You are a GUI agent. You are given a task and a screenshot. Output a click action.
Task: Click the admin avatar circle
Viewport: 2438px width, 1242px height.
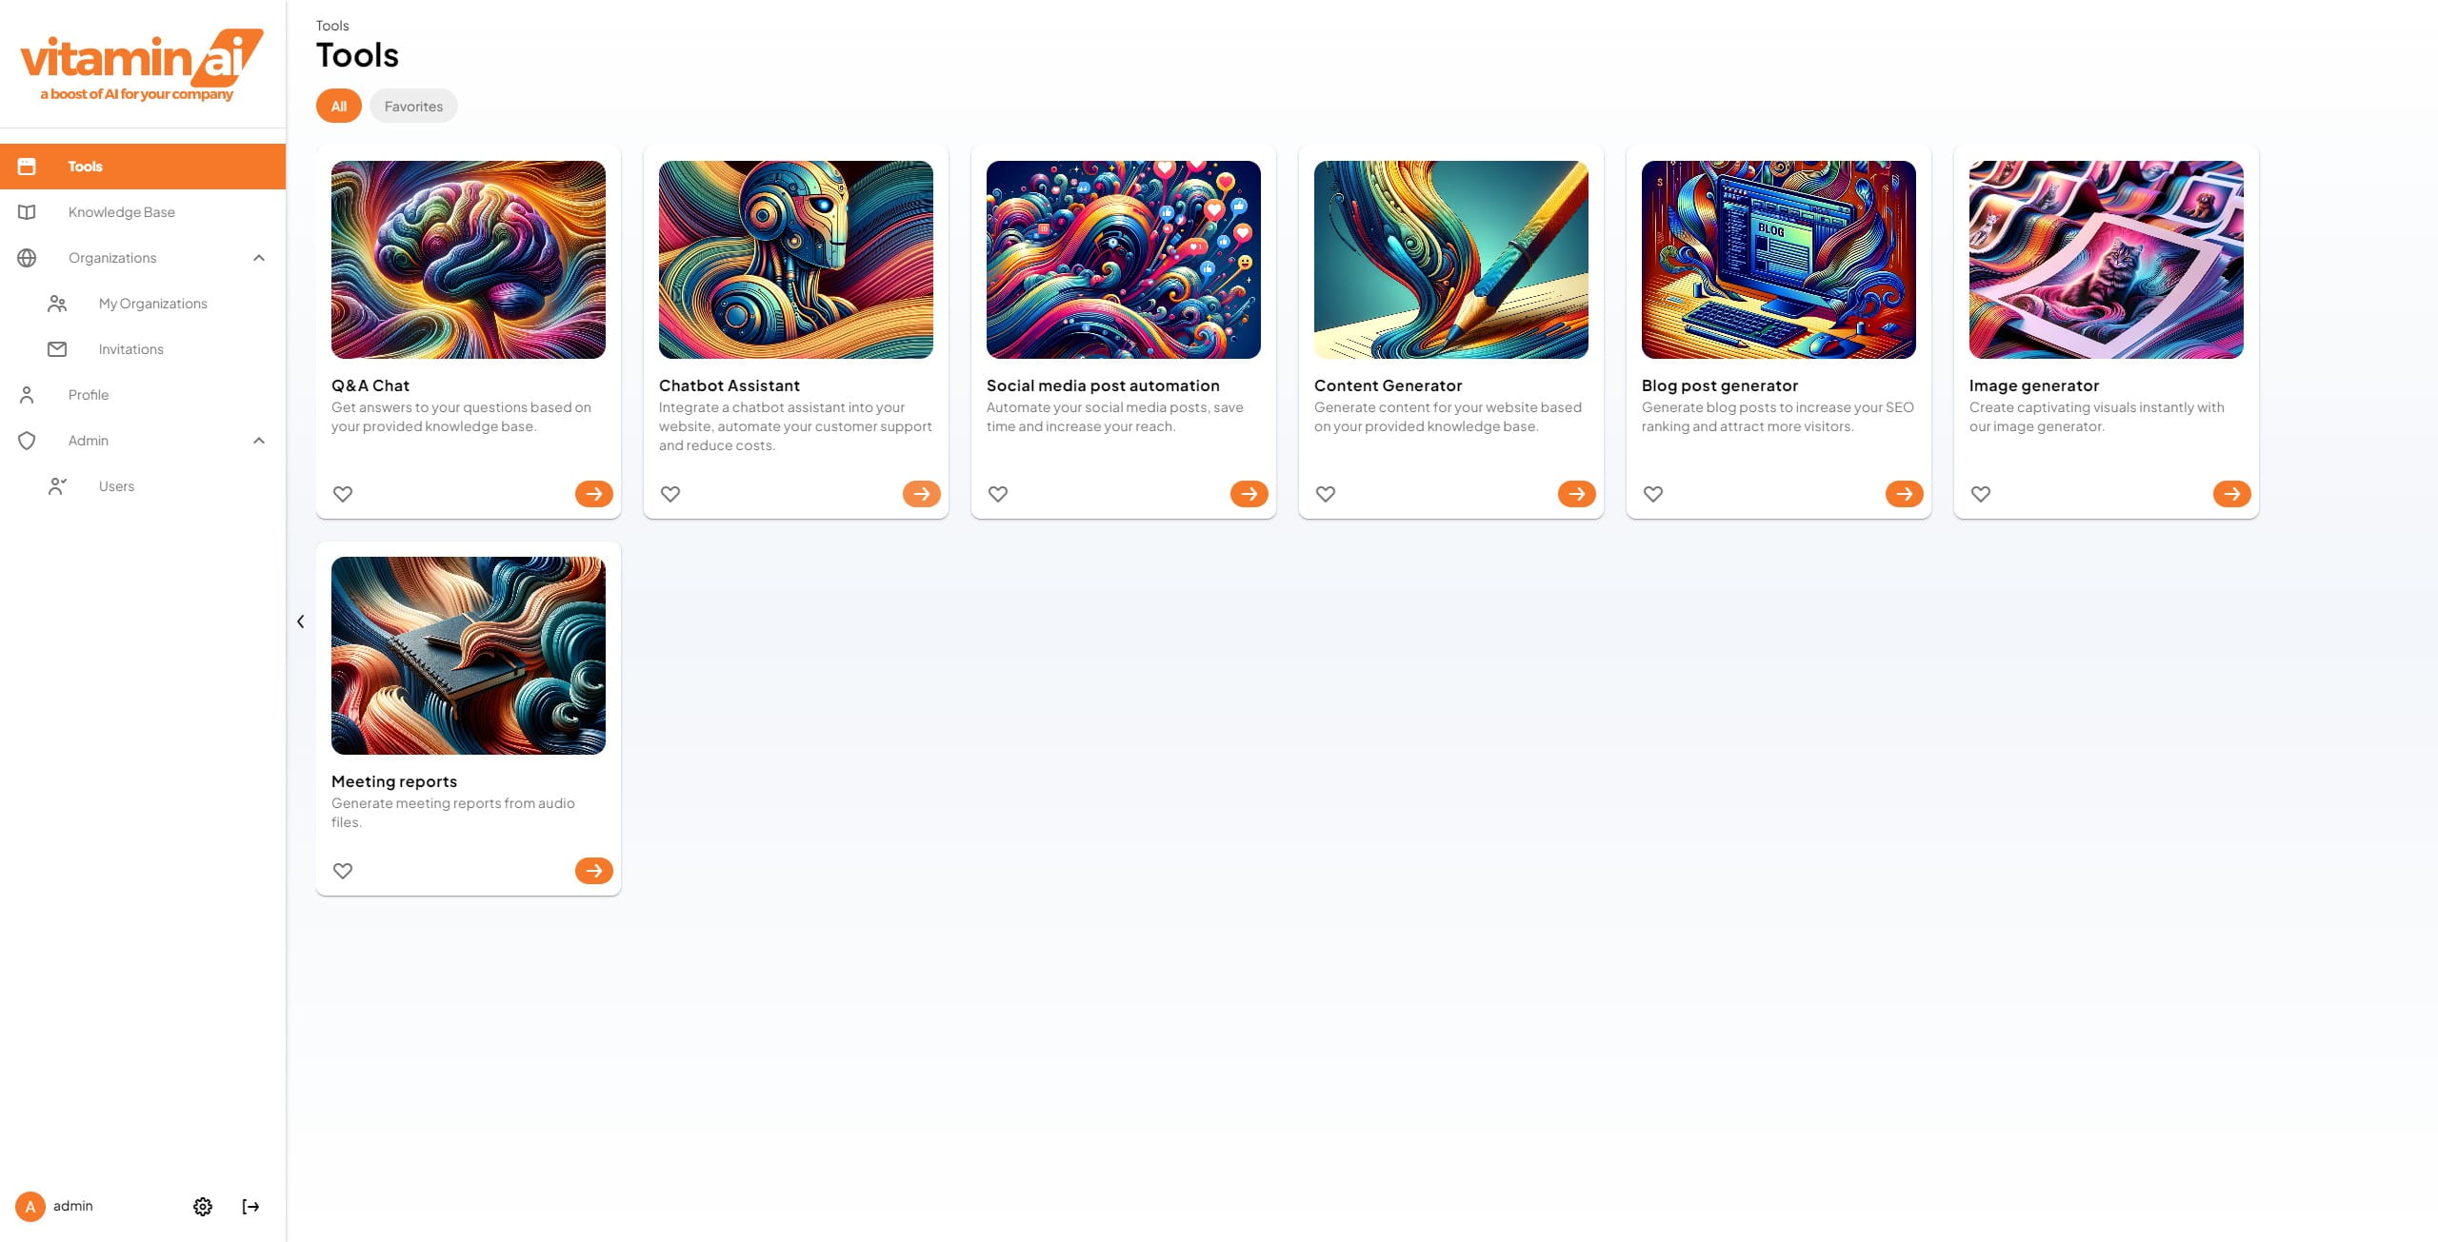30,1207
